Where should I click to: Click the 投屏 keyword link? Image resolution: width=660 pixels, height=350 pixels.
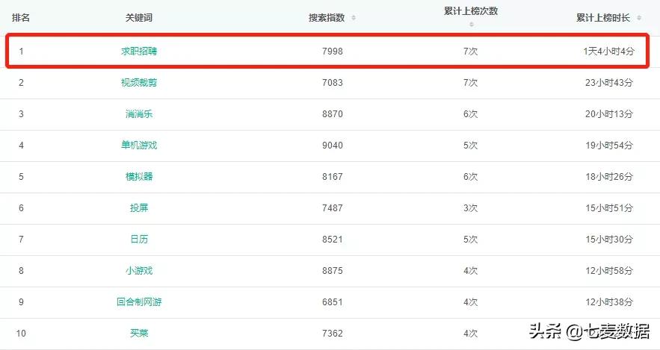[x=139, y=208]
